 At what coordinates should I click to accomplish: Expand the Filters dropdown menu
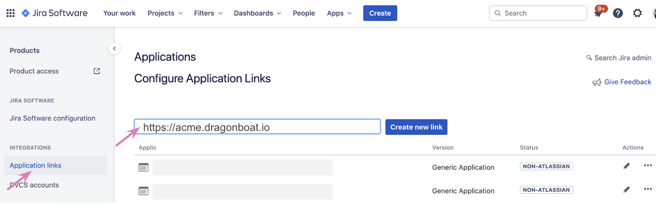[x=208, y=13]
